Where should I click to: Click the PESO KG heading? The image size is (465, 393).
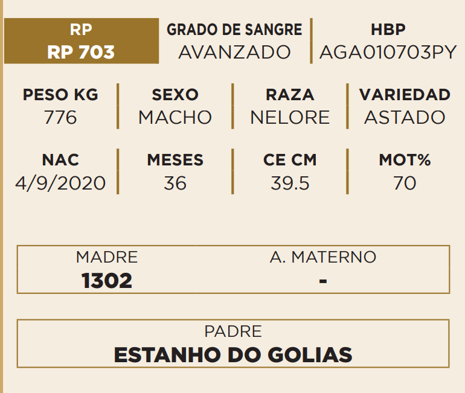click(60, 95)
